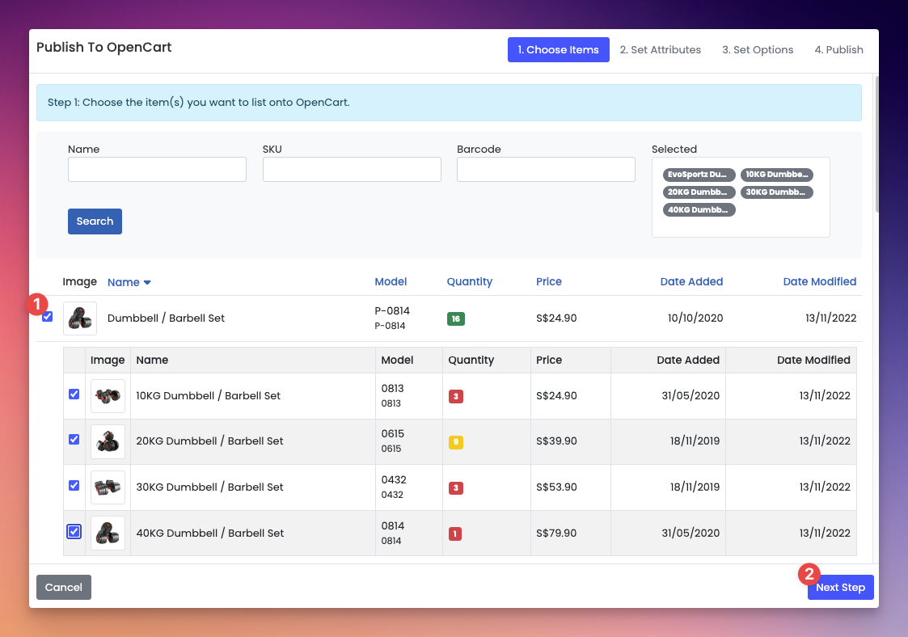The image size is (908, 637).
Task: Sort the list by Name column
Action: pyautogui.click(x=124, y=282)
